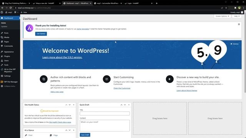Image resolution: width=246 pixels, height=138 pixels.
Task: Move At a Glance box up
Action: [66, 130]
